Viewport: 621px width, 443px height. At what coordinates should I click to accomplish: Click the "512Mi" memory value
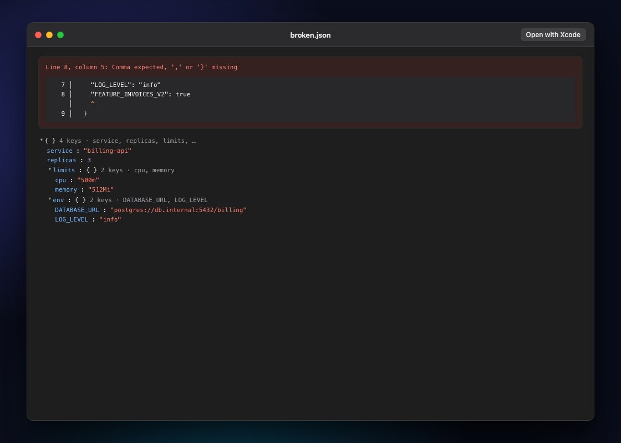(101, 189)
